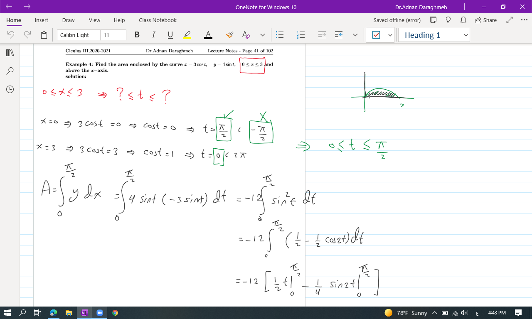The image size is (532, 319).
Task: Toggle Italic formatting
Action: click(153, 35)
